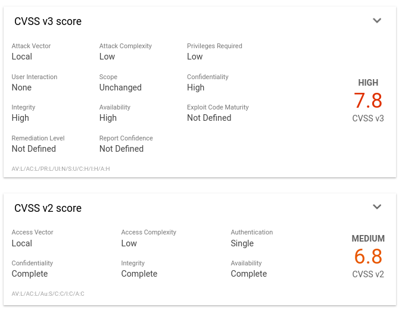This screenshot has width=402, height=310.
Task: Click the HIGH severity label
Action: [x=368, y=83]
